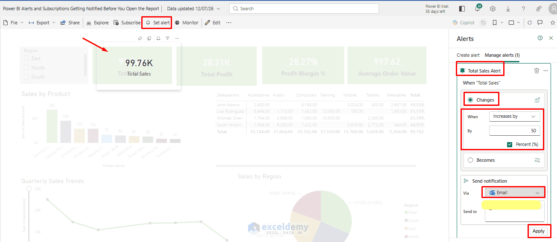Screen dimensions: 557x242
Task: Open Edit mode for the report
Action: point(213,23)
